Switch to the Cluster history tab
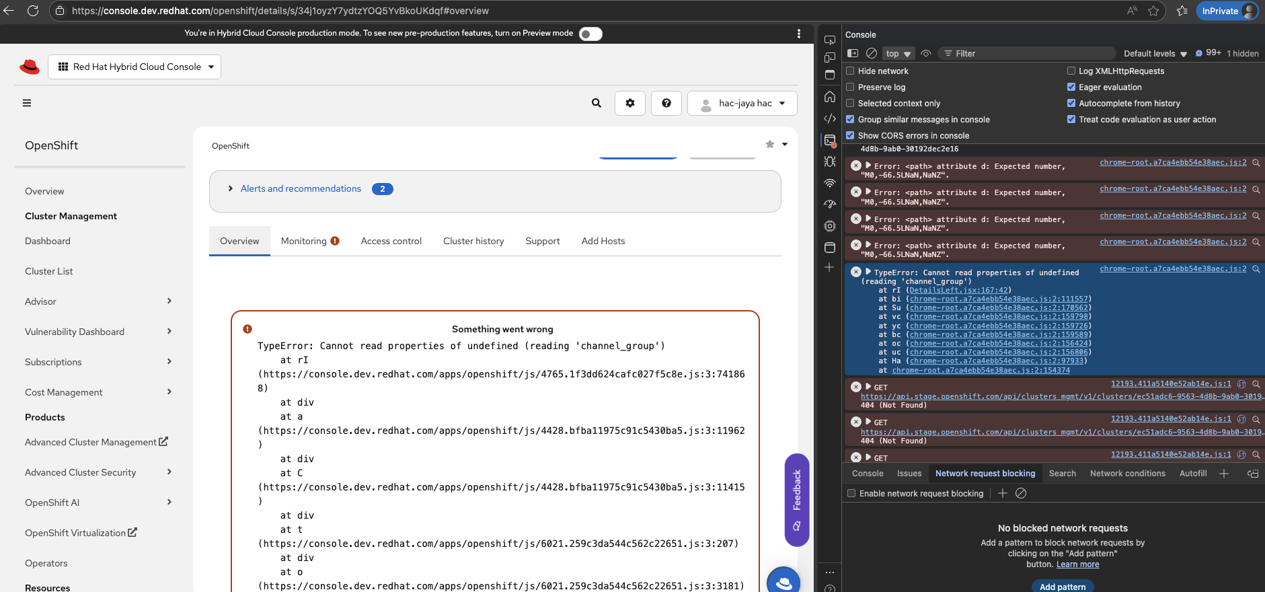 coord(473,241)
